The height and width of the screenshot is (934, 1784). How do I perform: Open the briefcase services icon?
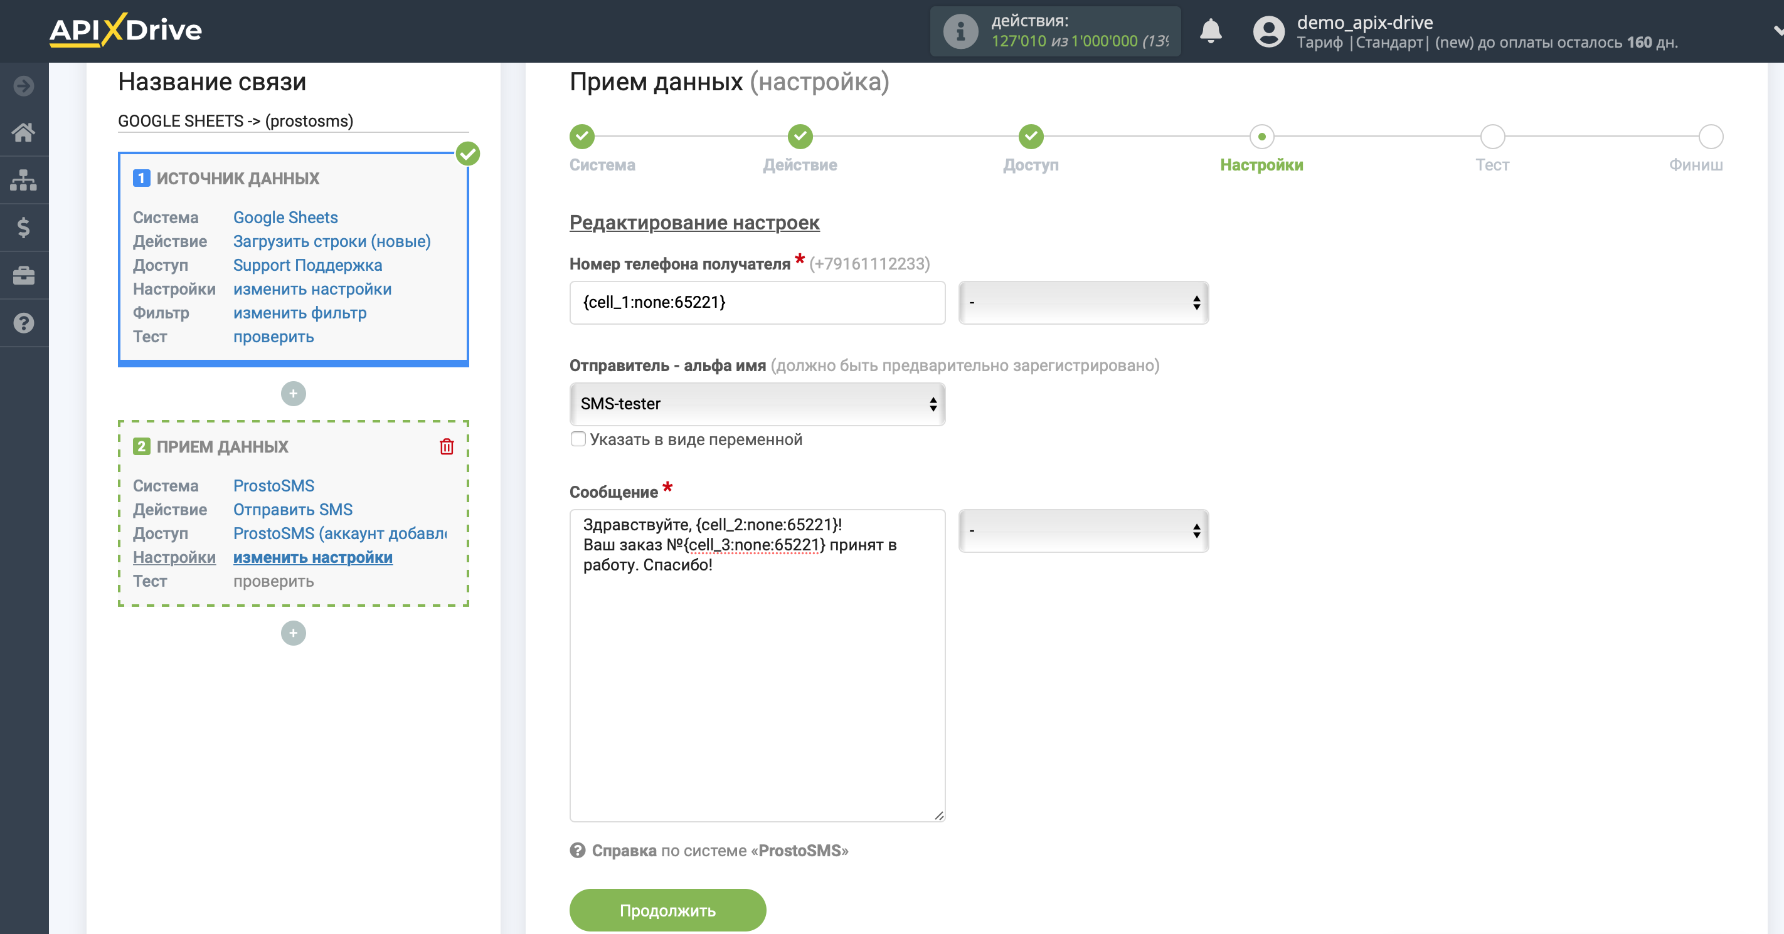(24, 275)
